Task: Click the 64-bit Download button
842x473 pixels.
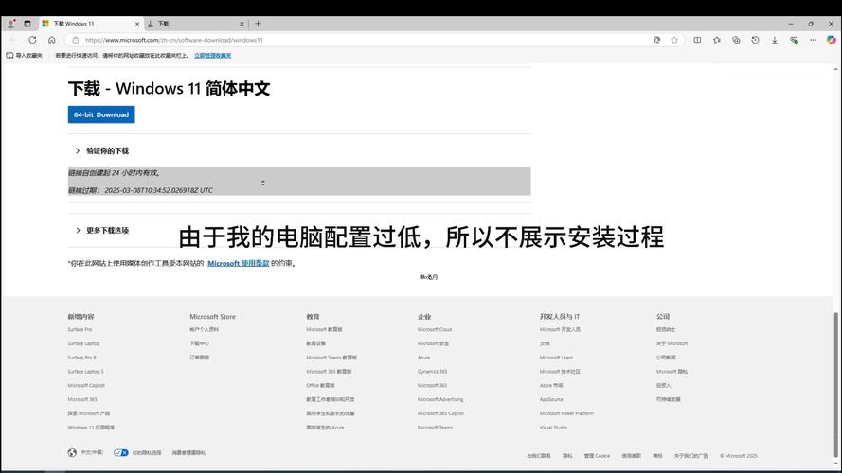Action: (101, 114)
